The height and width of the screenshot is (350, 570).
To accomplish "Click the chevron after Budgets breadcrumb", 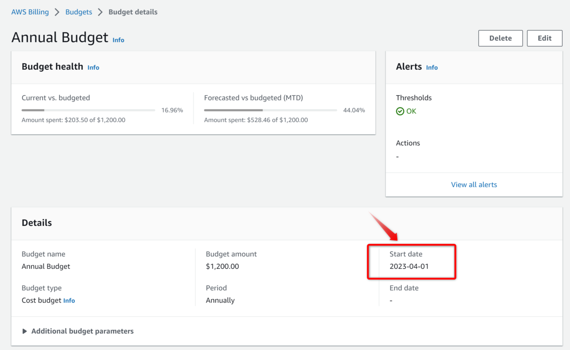I will click(100, 12).
